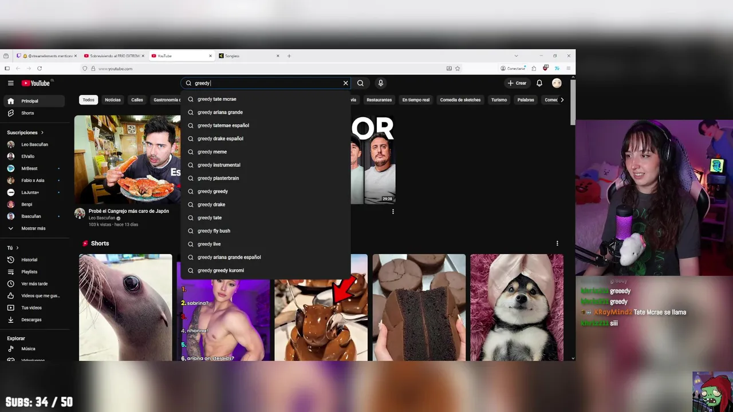The width and height of the screenshot is (733, 412).
Task: Open Ver más tarde
Action: coord(34,284)
